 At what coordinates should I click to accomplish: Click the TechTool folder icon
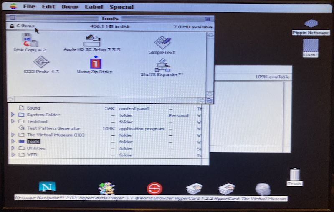coord(21,121)
